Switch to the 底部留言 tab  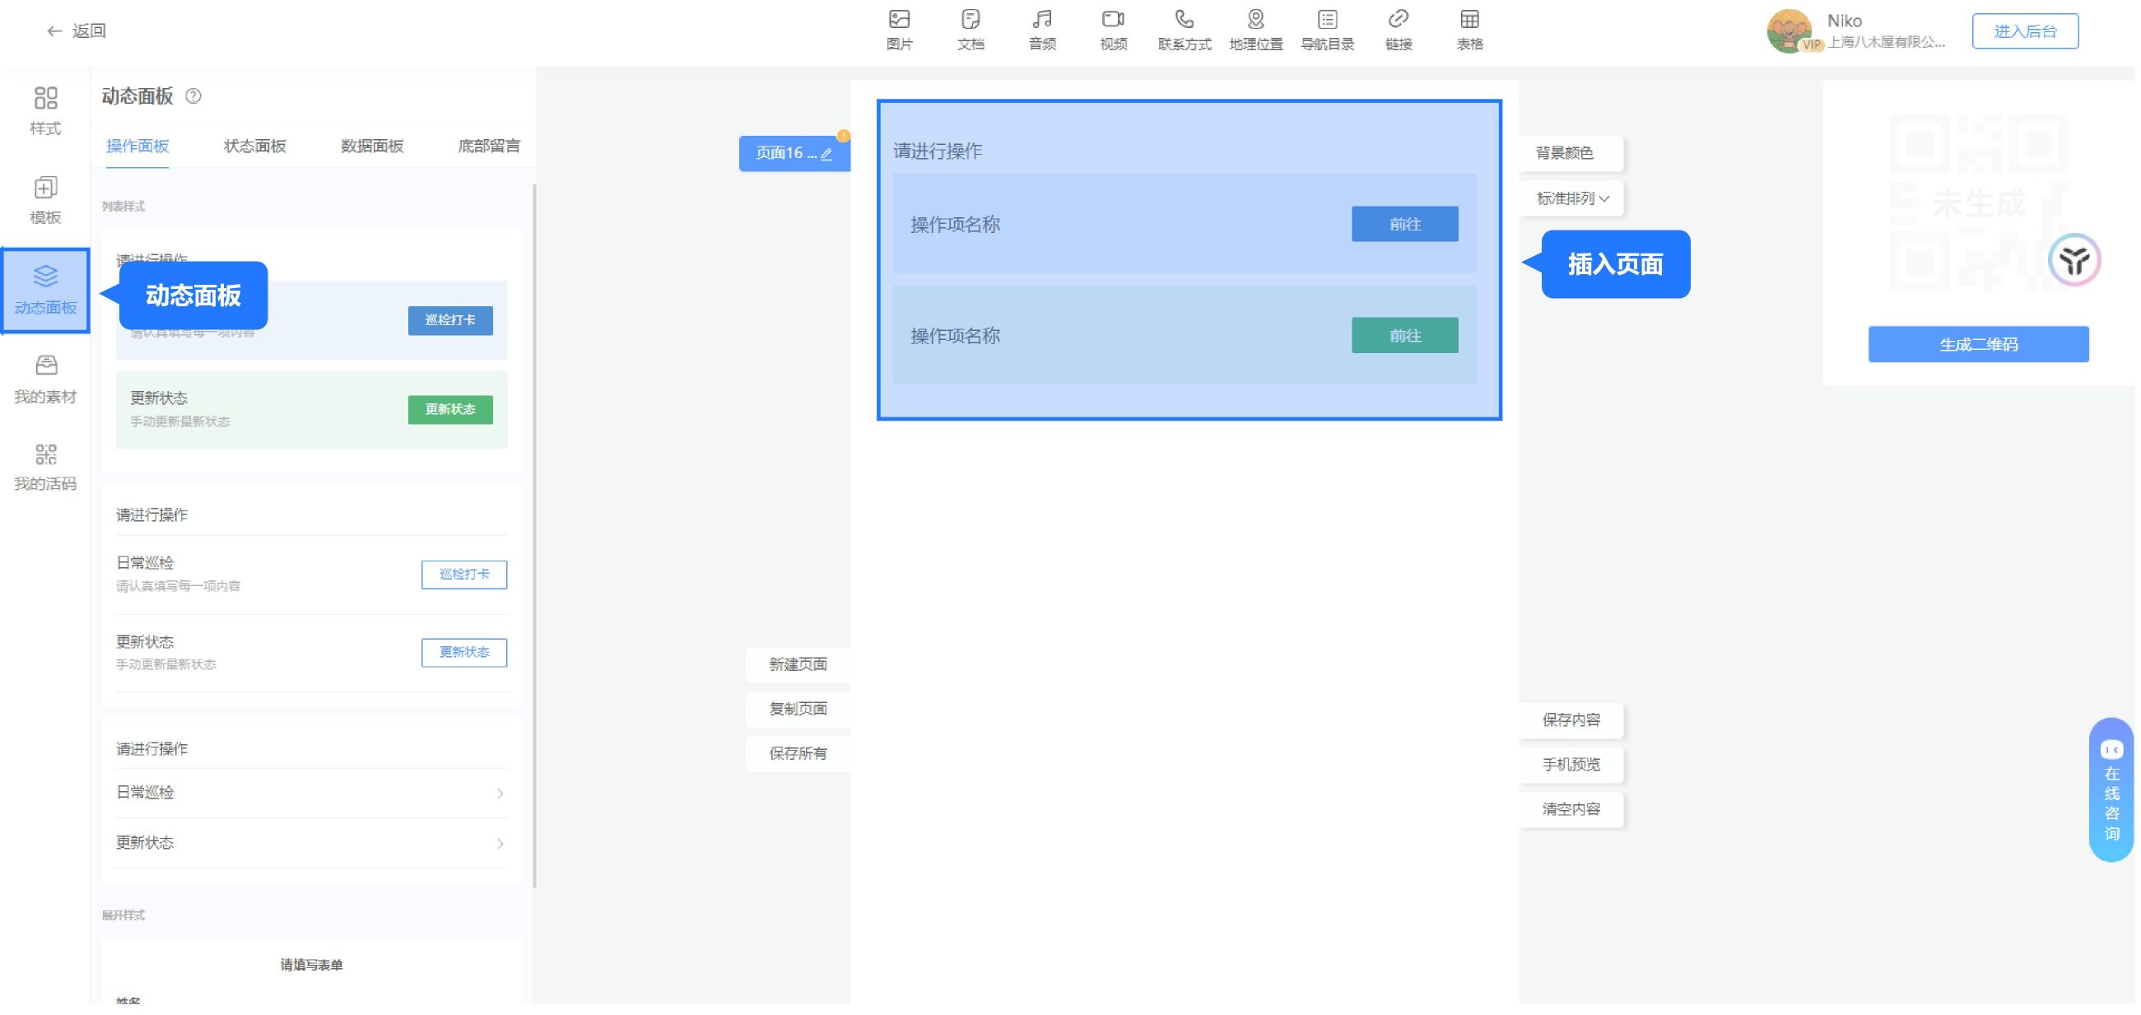coord(489,147)
